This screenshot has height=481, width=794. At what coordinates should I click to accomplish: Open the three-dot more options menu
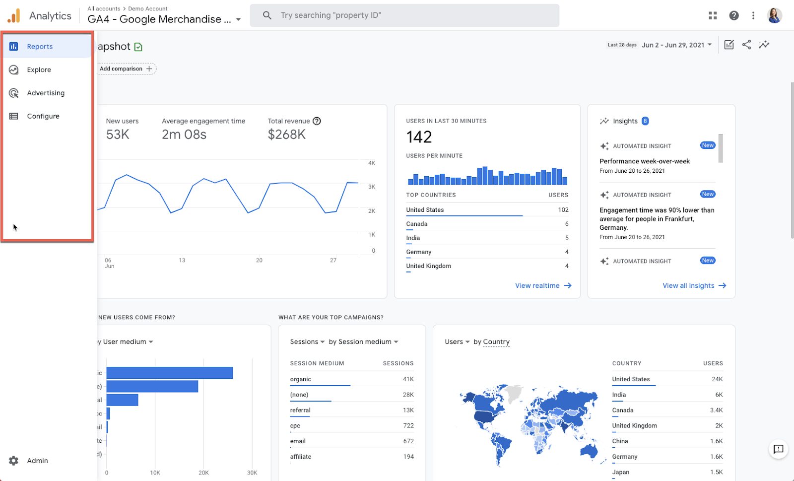[x=753, y=15]
